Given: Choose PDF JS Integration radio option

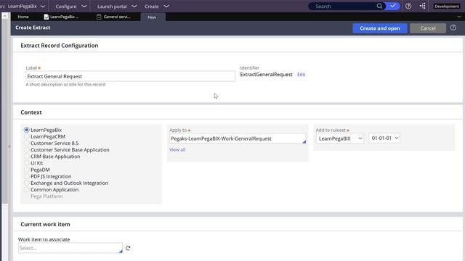Looking at the screenshot, I should pyautogui.click(x=26, y=176).
